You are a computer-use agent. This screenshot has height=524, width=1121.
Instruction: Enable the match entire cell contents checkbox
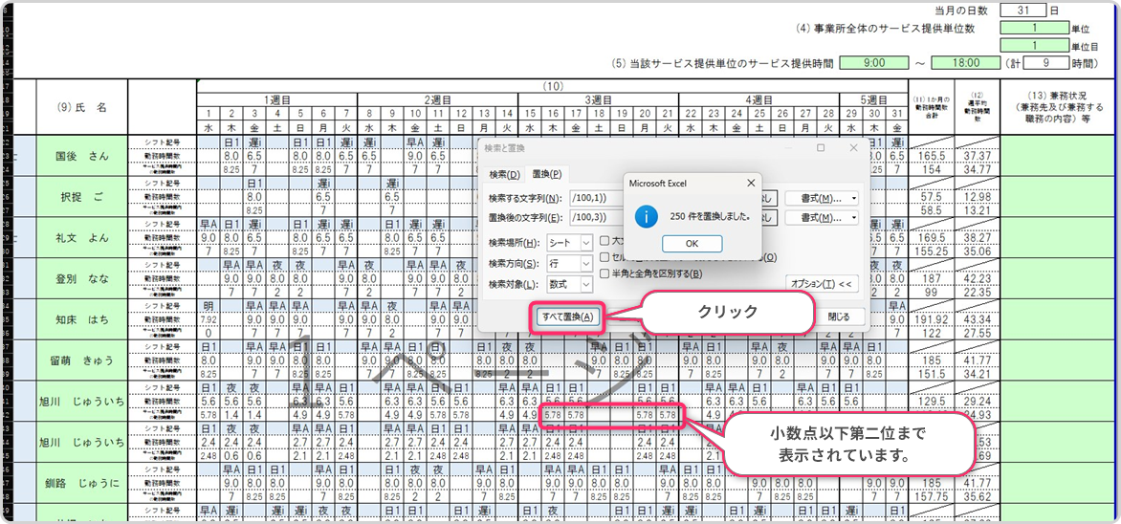tap(605, 257)
